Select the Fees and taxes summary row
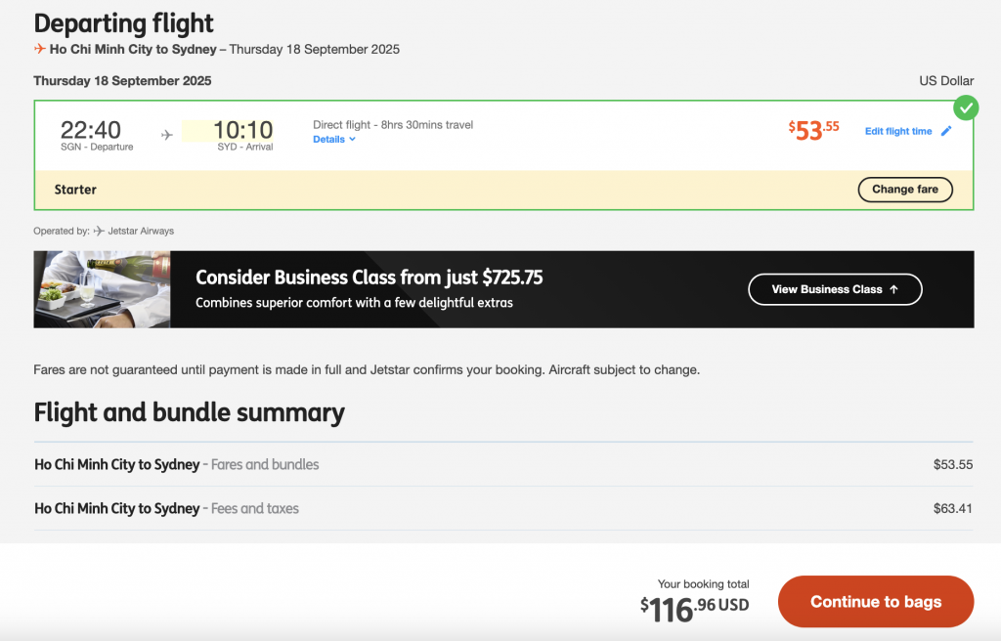1001x641 pixels. coord(503,508)
